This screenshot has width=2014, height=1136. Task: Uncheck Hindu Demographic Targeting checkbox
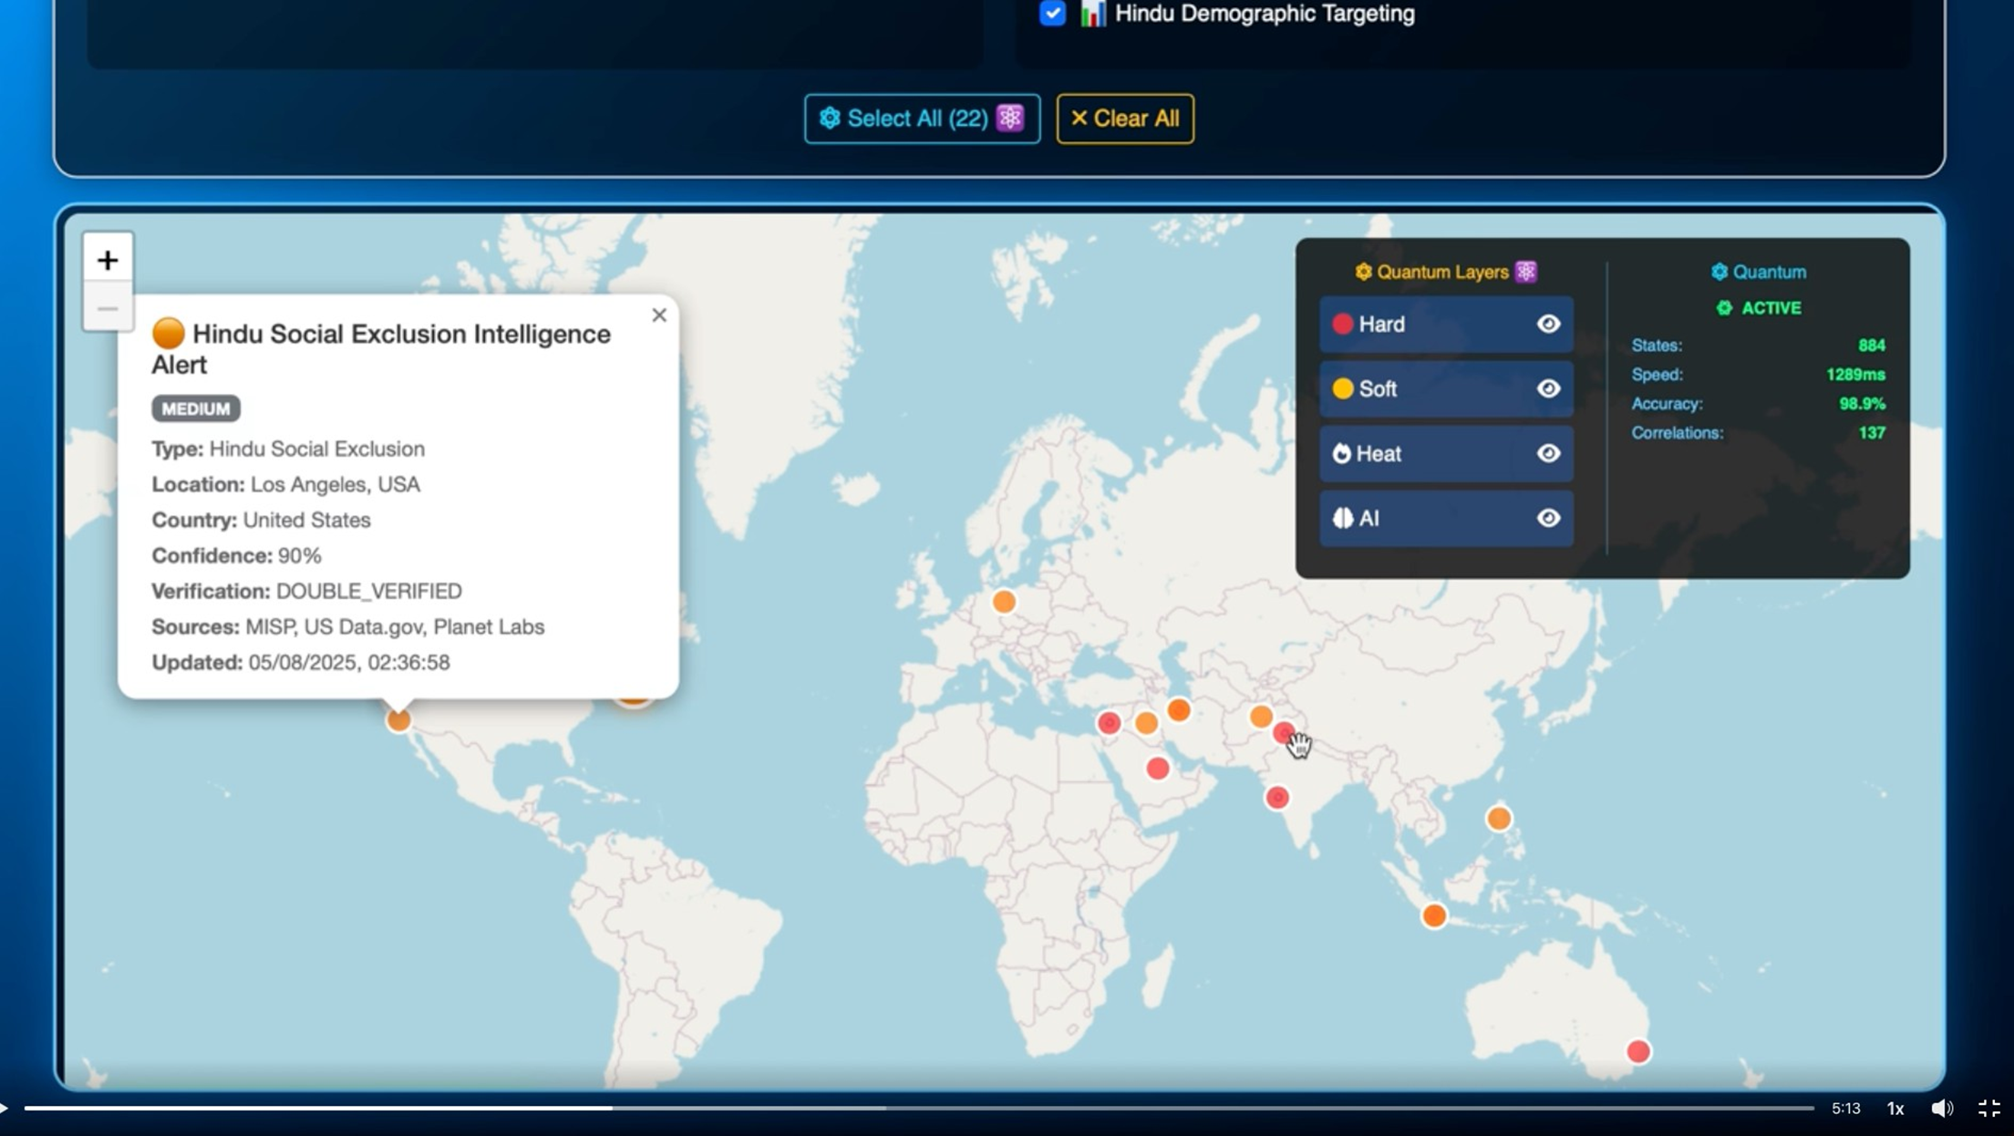[x=1052, y=14]
